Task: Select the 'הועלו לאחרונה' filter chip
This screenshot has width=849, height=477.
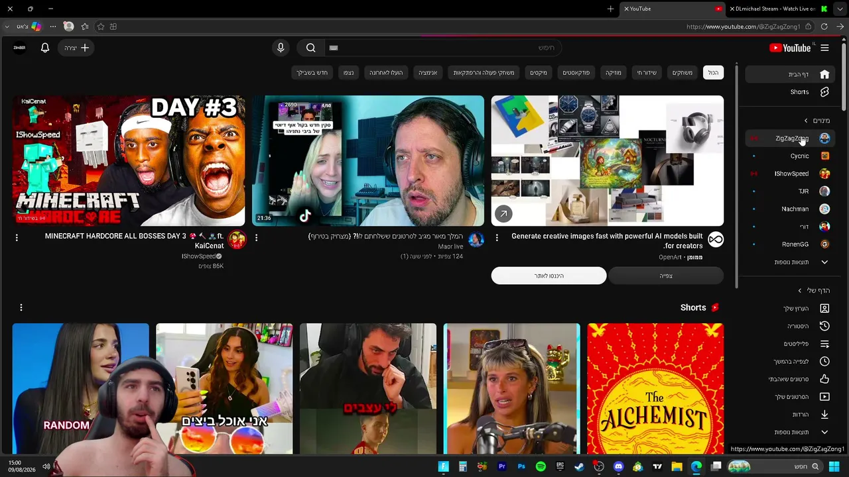Action: tap(386, 73)
